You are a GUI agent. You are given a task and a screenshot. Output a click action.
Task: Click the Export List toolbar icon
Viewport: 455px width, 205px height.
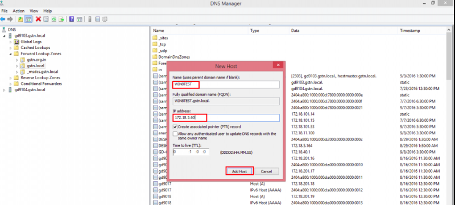(61, 19)
